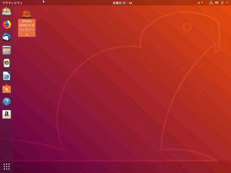Expand the system menu arrow

(x=227, y=3)
